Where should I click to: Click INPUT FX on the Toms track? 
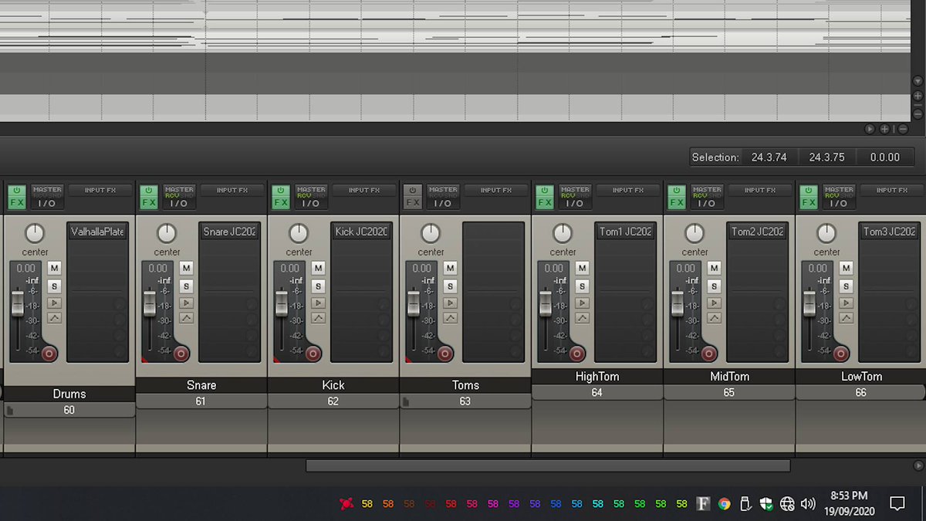(497, 189)
